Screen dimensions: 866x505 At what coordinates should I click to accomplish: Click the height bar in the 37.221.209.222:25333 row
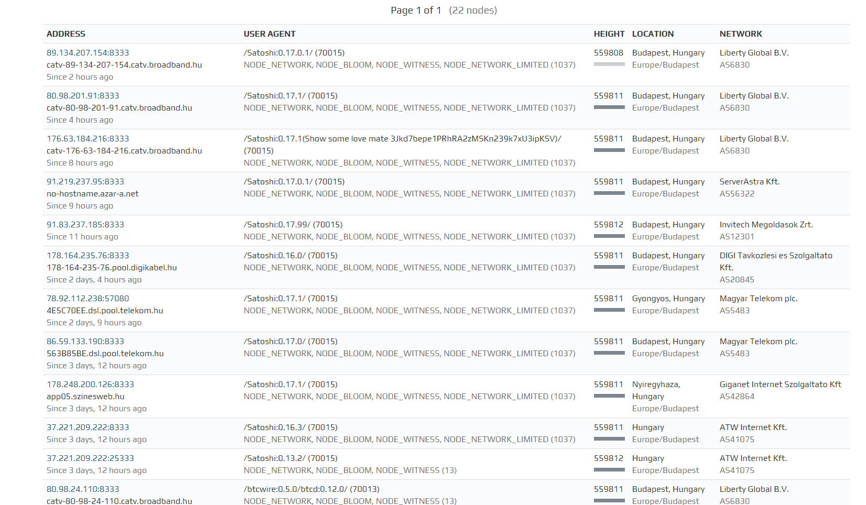pyautogui.click(x=609, y=470)
